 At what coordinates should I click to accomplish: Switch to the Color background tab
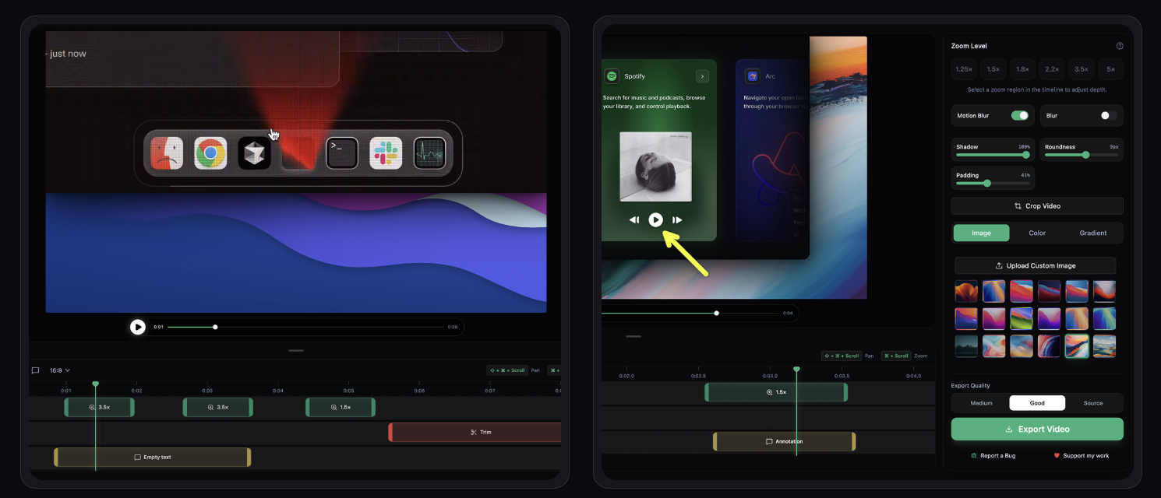(1037, 233)
